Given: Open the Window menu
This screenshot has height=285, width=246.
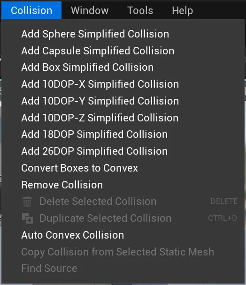Looking at the screenshot, I should tap(90, 10).
